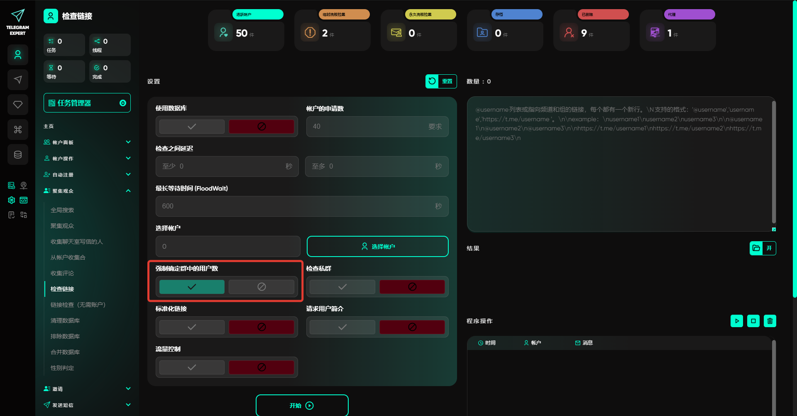
Task: Select 清理数据库 menu item
Action: pos(65,321)
